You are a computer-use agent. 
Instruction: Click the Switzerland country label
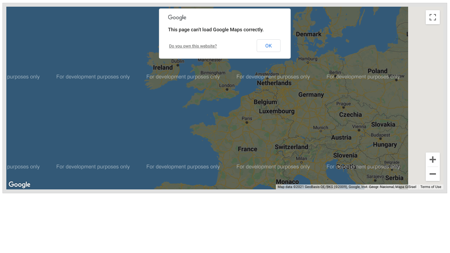(x=291, y=147)
